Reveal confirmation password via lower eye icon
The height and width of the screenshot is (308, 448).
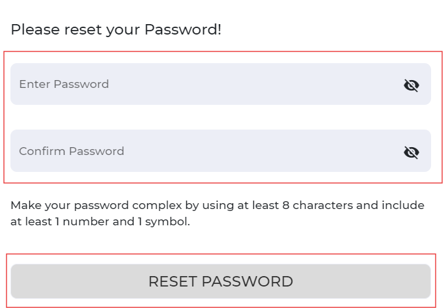411,152
